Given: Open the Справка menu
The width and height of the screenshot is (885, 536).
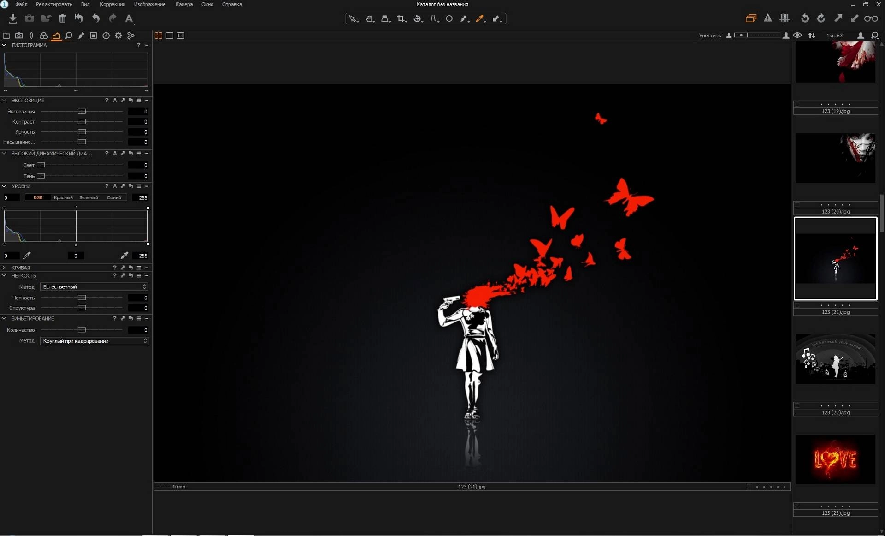Looking at the screenshot, I should (x=232, y=4).
